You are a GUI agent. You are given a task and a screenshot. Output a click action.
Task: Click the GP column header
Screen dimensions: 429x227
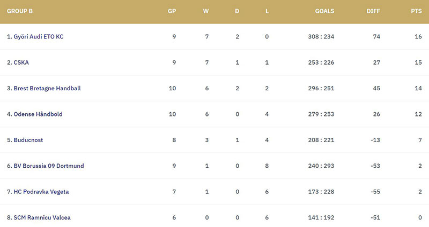[x=172, y=11]
